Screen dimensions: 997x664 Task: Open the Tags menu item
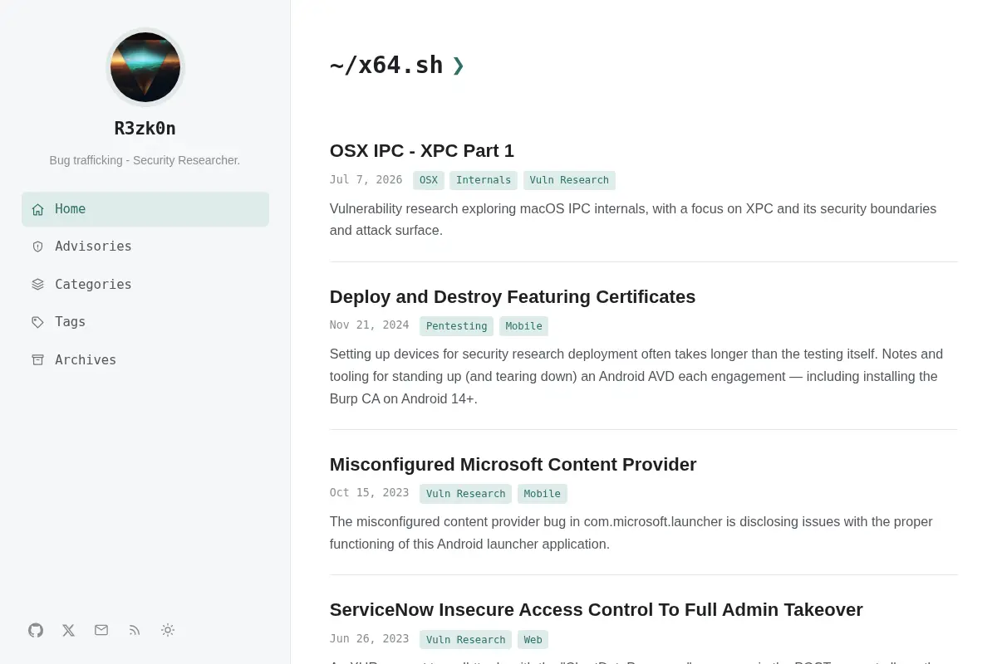click(x=145, y=322)
